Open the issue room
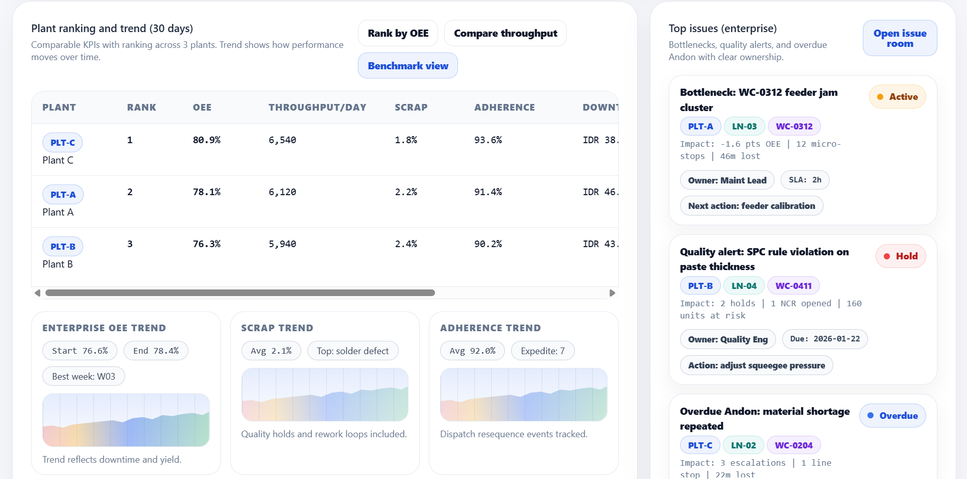The width and height of the screenshot is (967, 479). point(899,38)
